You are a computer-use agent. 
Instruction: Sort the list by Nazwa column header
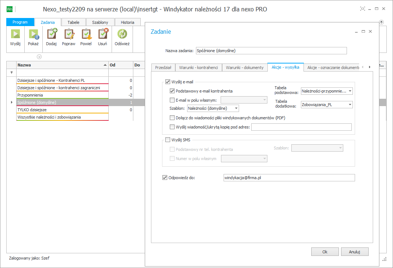[x=62, y=65]
